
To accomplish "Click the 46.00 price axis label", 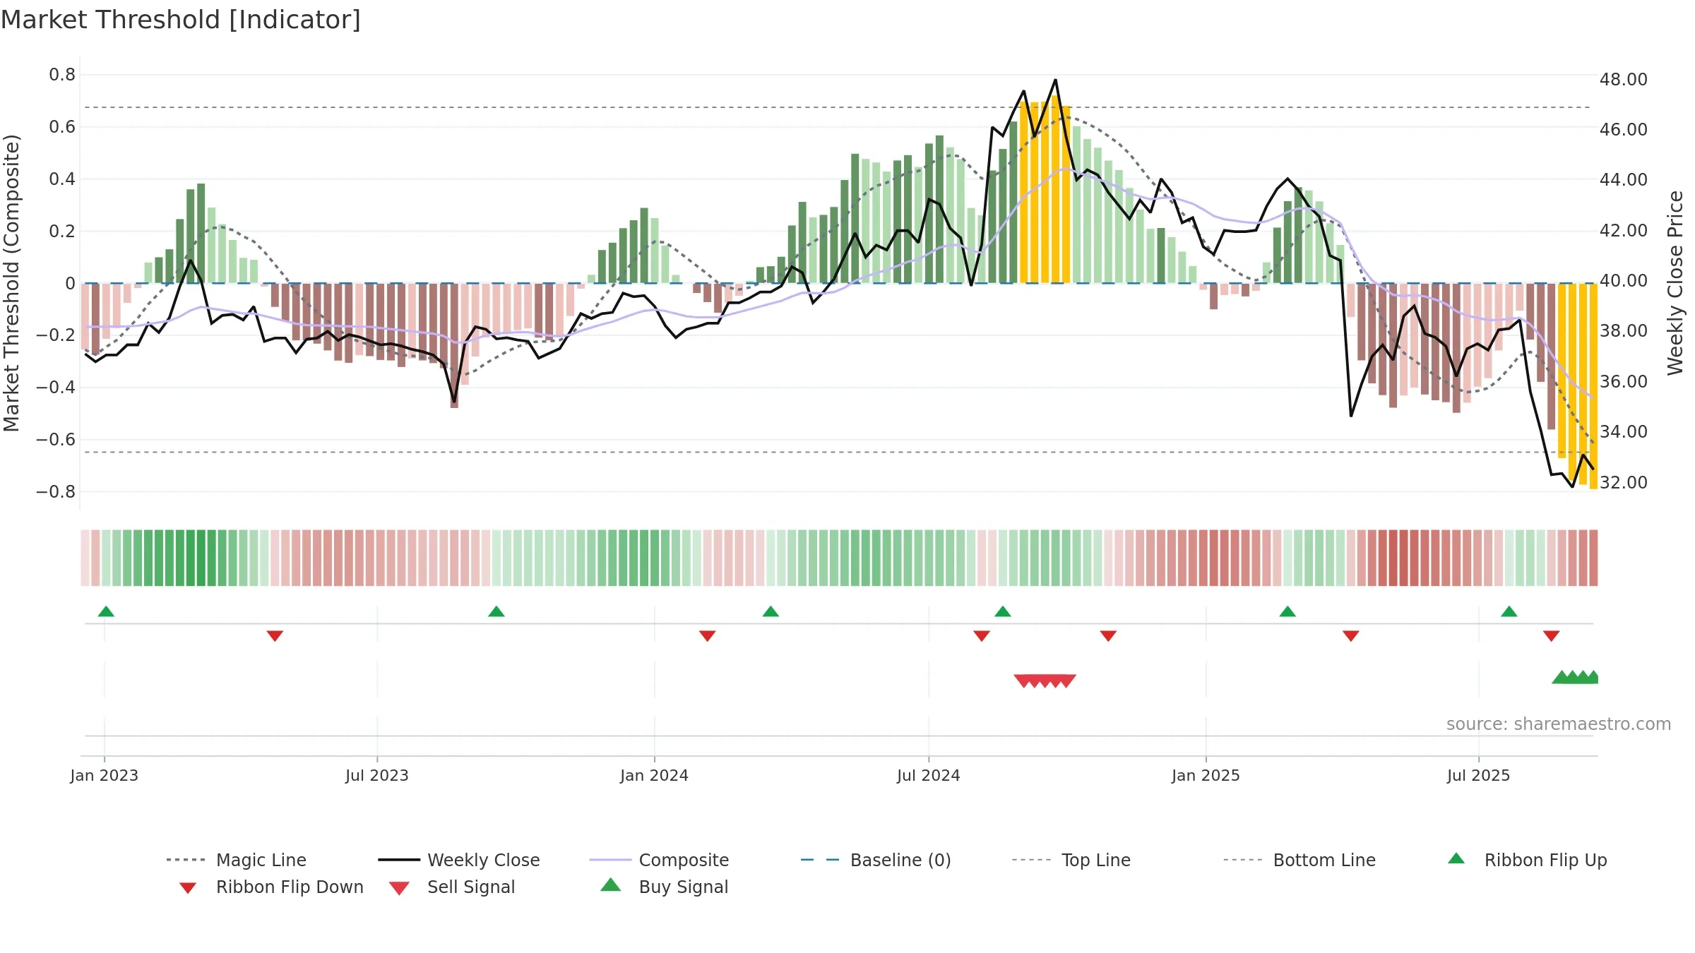I will (x=1624, y=130).
